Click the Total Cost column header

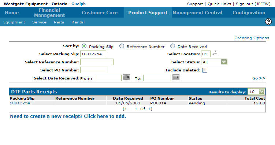(255, 98)
